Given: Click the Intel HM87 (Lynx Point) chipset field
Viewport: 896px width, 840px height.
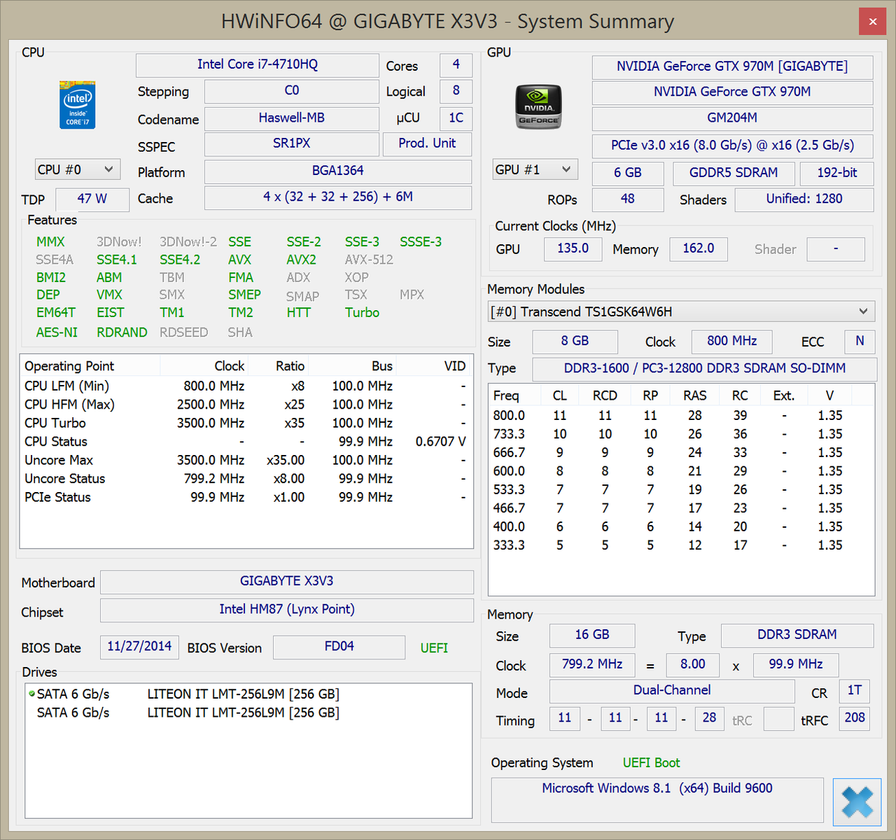Looking at the screenshot, I should click(286, 610).
